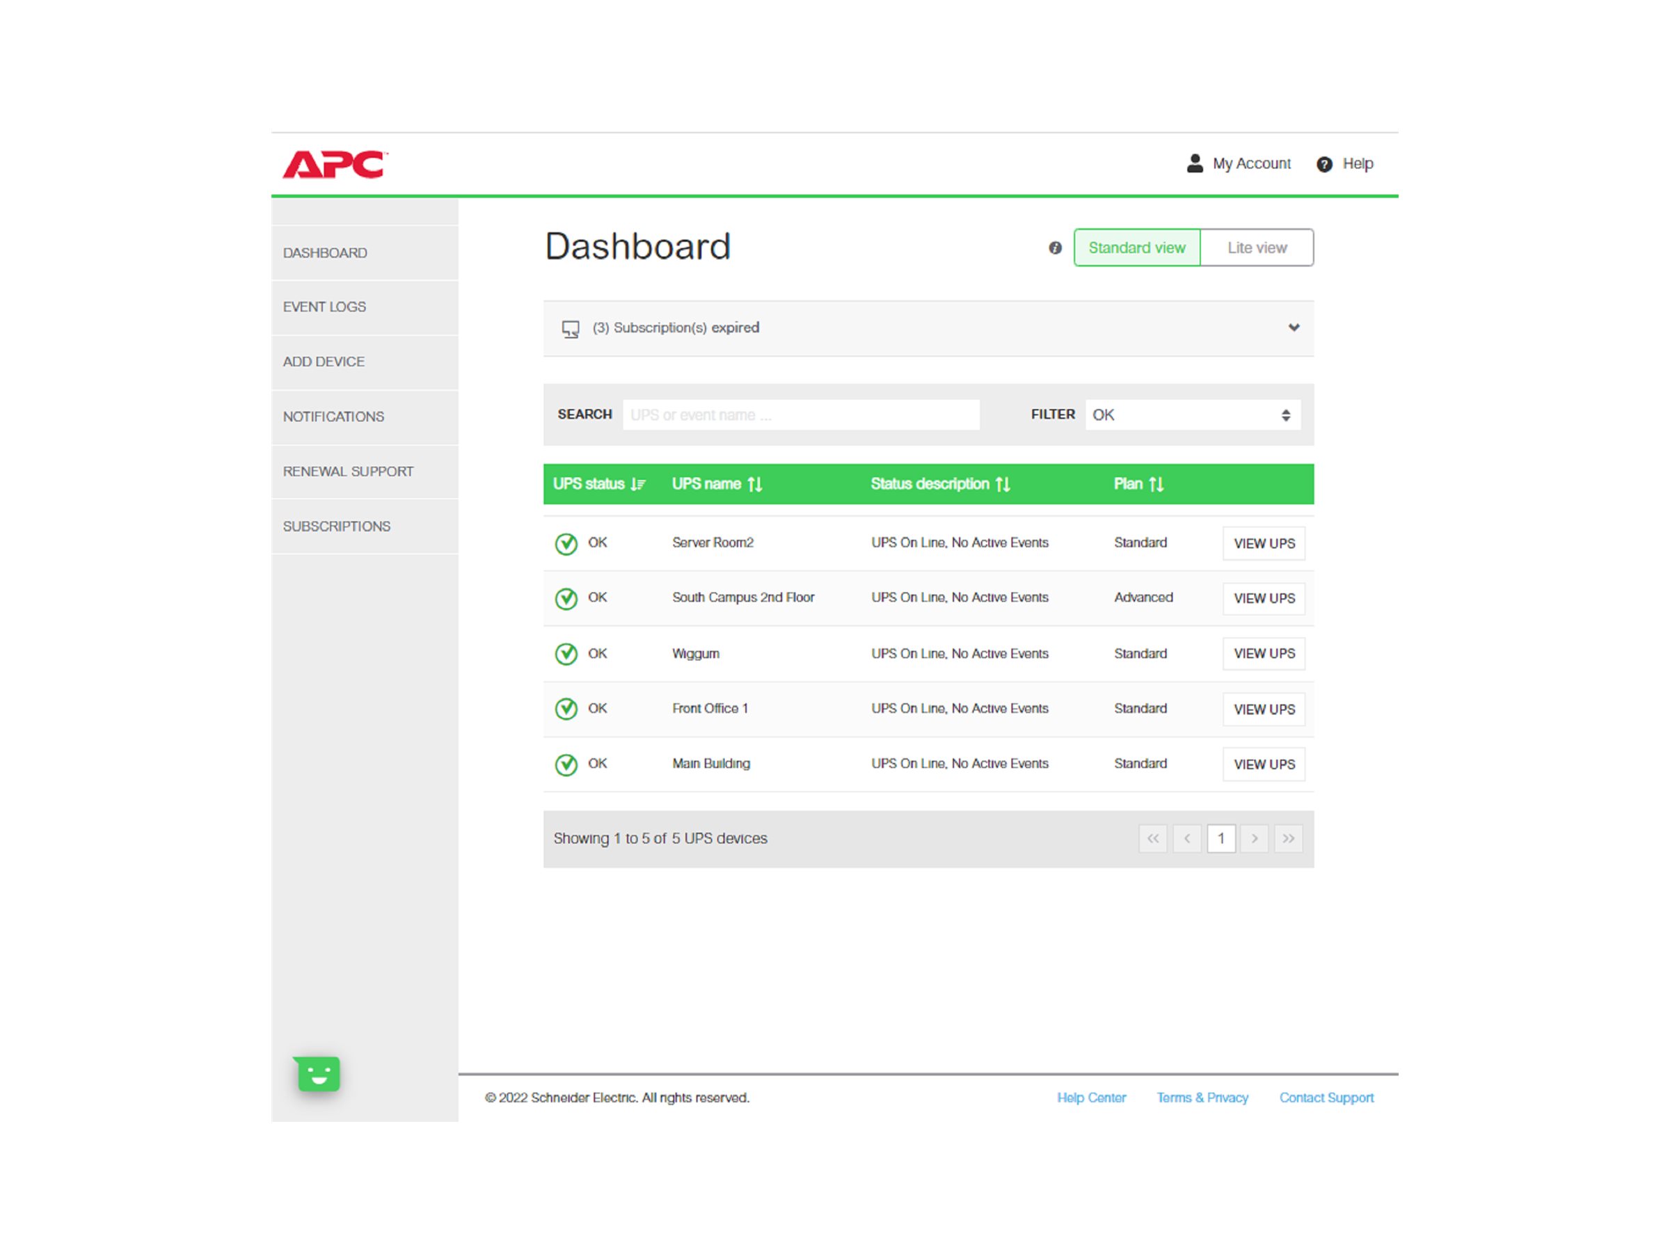Click the sort icon on UPS status column
The image size is (1670, 1252).
click(x=638, y=483)
